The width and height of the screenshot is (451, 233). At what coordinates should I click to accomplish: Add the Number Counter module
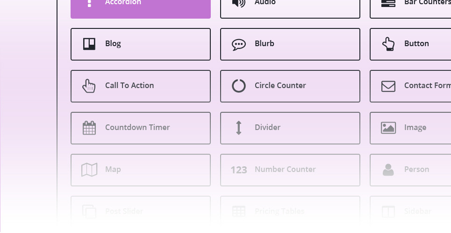pos(290,170)
